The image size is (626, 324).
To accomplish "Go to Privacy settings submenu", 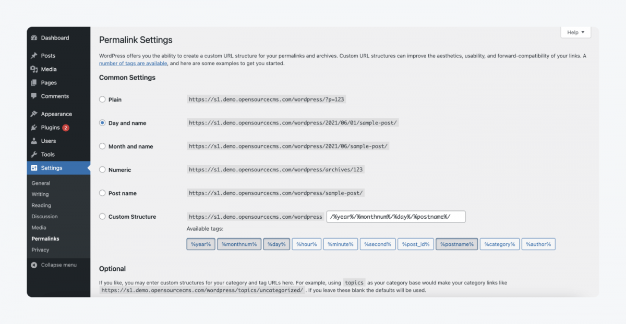I will click(x=40, y=250).
